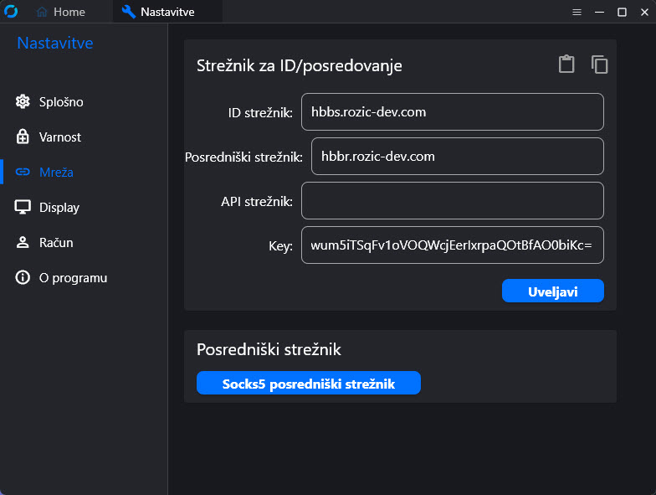Open Splošno settings via gear icon
656x495 pixels.
(23, 102)
